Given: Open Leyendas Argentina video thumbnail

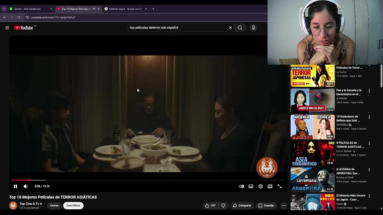Looking at the screenshot, I should [313, 179].
